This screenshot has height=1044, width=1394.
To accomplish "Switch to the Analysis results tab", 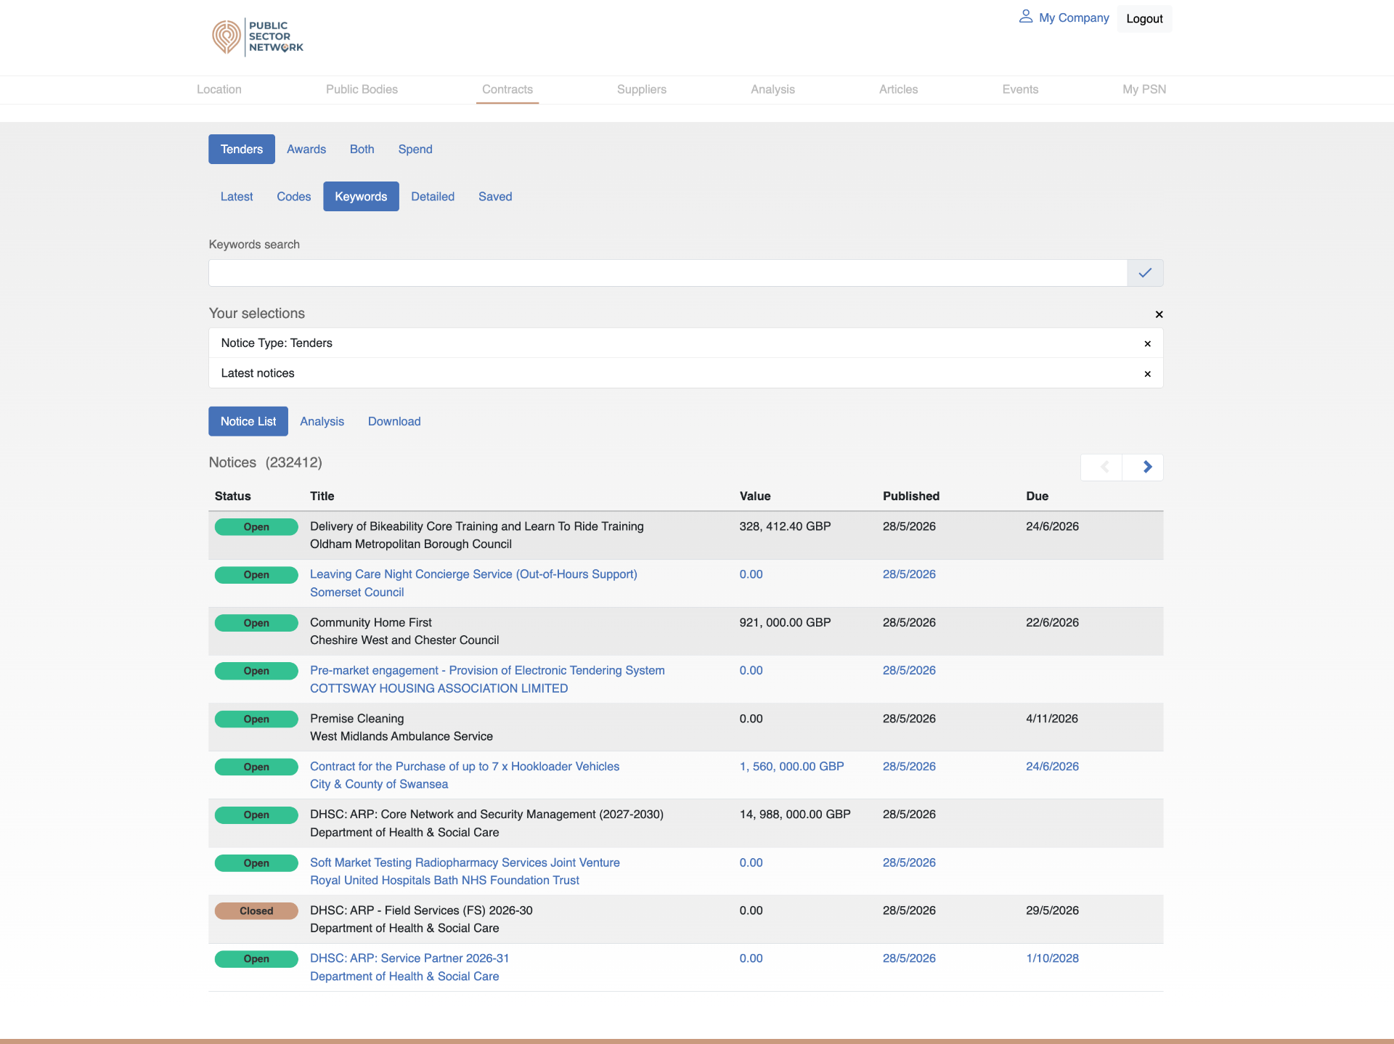I will (x=322, y=421).
